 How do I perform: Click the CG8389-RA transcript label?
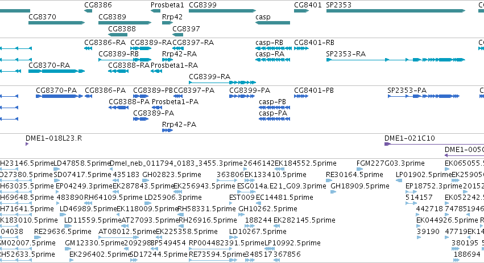(151, 42)
